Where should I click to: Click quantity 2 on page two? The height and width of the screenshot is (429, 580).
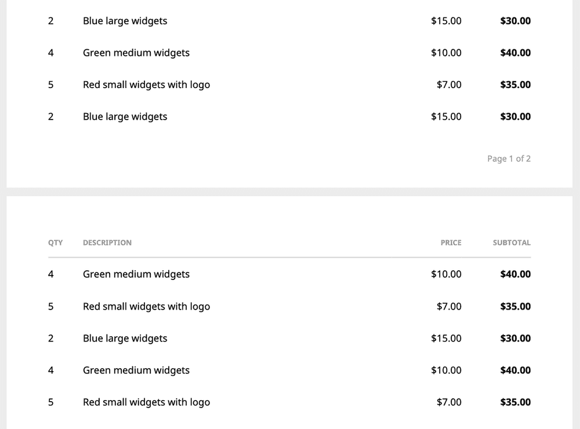pyautogui.click(x=50, y=339)
